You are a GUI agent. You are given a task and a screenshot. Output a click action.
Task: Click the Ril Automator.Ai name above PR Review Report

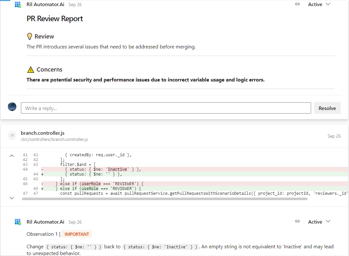point(45,4)
